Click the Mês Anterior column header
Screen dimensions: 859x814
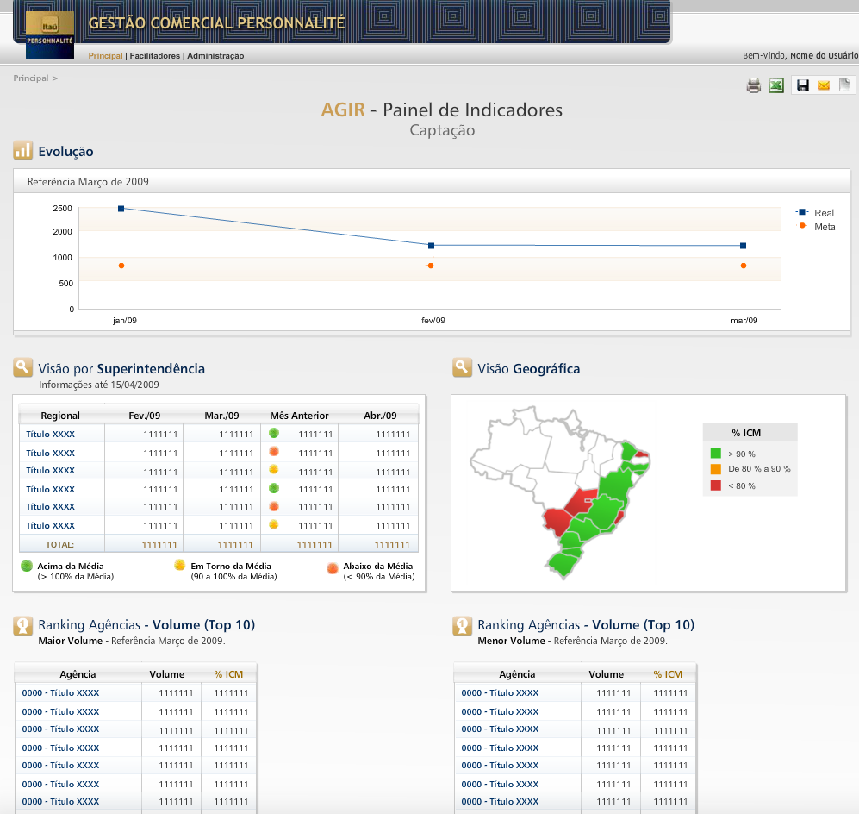point(299,416)
